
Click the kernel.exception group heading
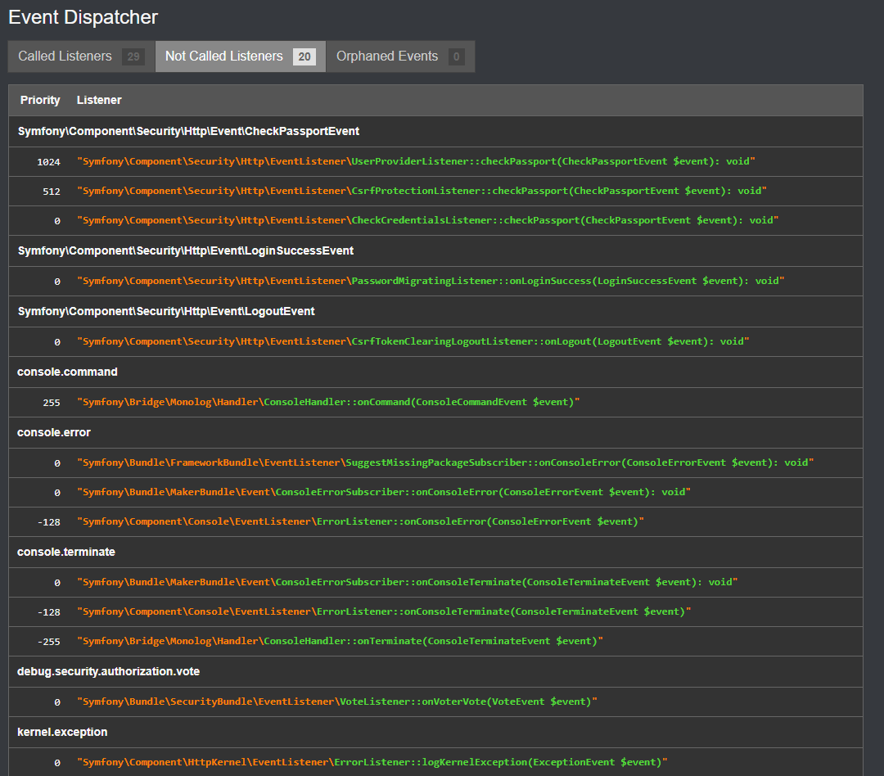click(x=62, y=732)
